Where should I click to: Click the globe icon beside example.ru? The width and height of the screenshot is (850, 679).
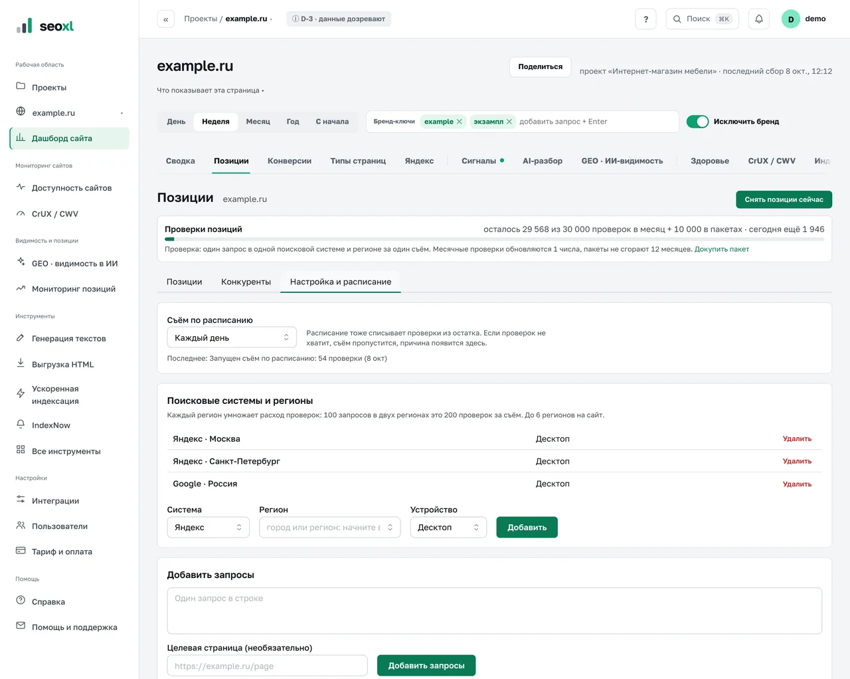(21, 112)
